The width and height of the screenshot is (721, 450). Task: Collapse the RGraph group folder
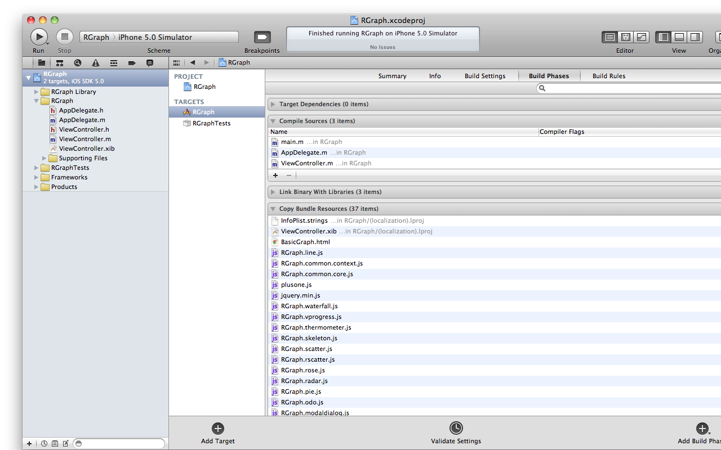pyautogui.click(x=37, y=101)
